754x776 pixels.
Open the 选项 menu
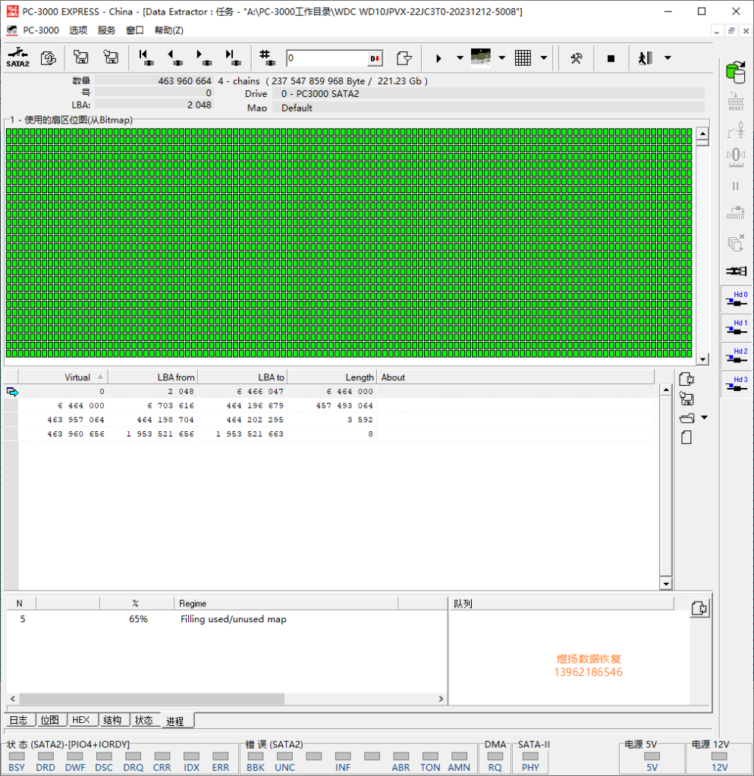click(x=78, y=30)
